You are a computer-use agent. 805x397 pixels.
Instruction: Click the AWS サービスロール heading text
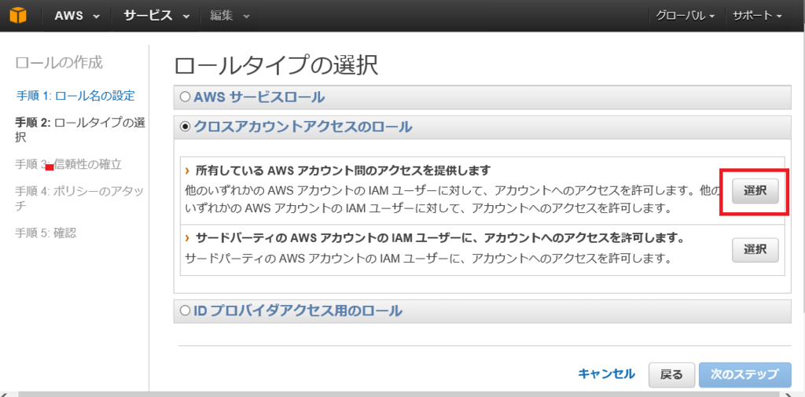tap(259, 97)
